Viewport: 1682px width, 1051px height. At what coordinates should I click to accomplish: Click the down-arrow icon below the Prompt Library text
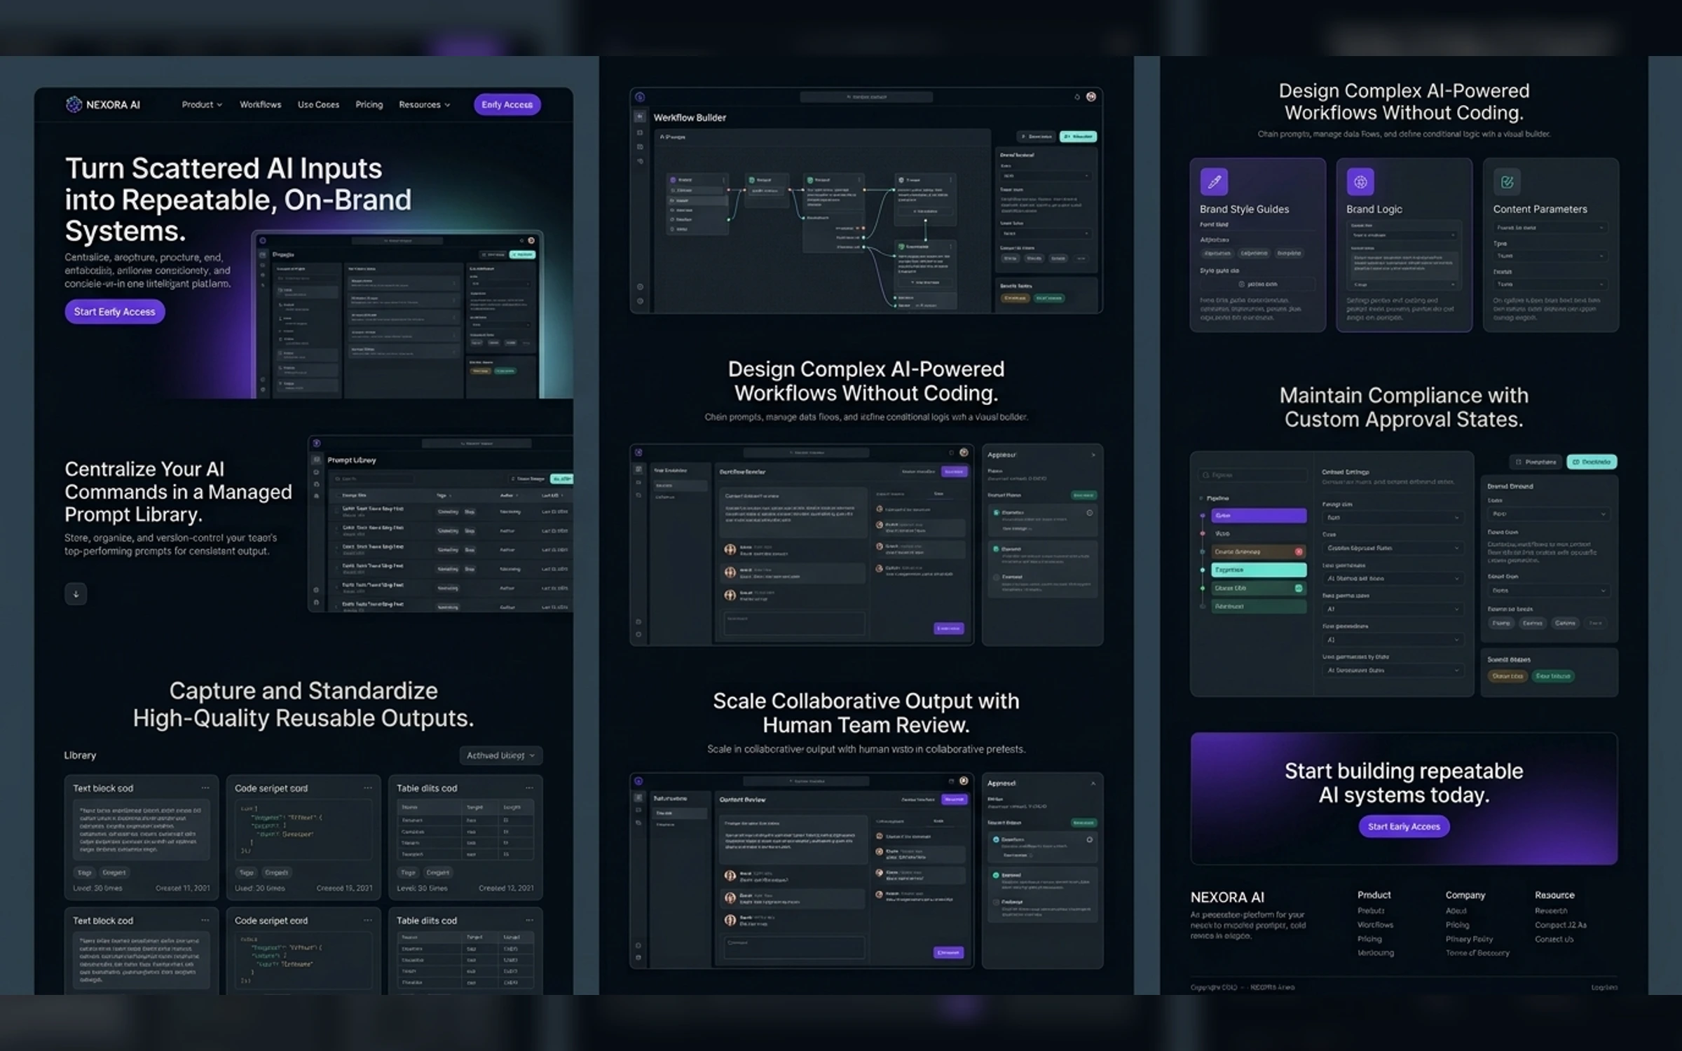tap(76, 594)
